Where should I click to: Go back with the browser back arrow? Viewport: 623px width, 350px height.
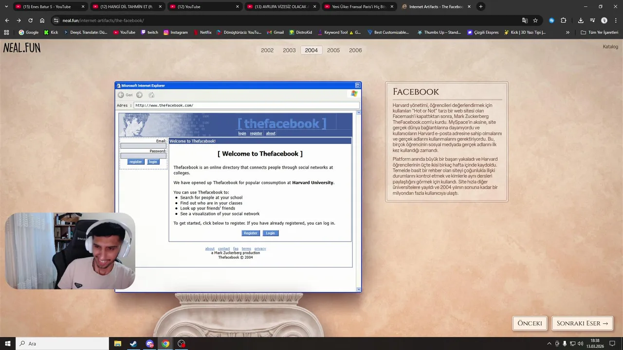pos(7,20)
